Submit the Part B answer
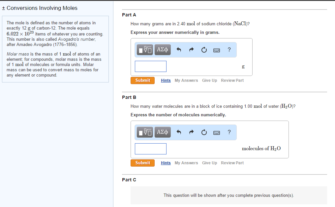The height and width of the screenshot is (207, 335). (142, 163)
